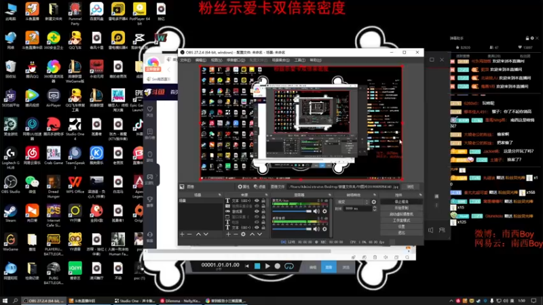Remove selected source with minus icon
Screen dimensions: 543x305
(x=236, y=234)
